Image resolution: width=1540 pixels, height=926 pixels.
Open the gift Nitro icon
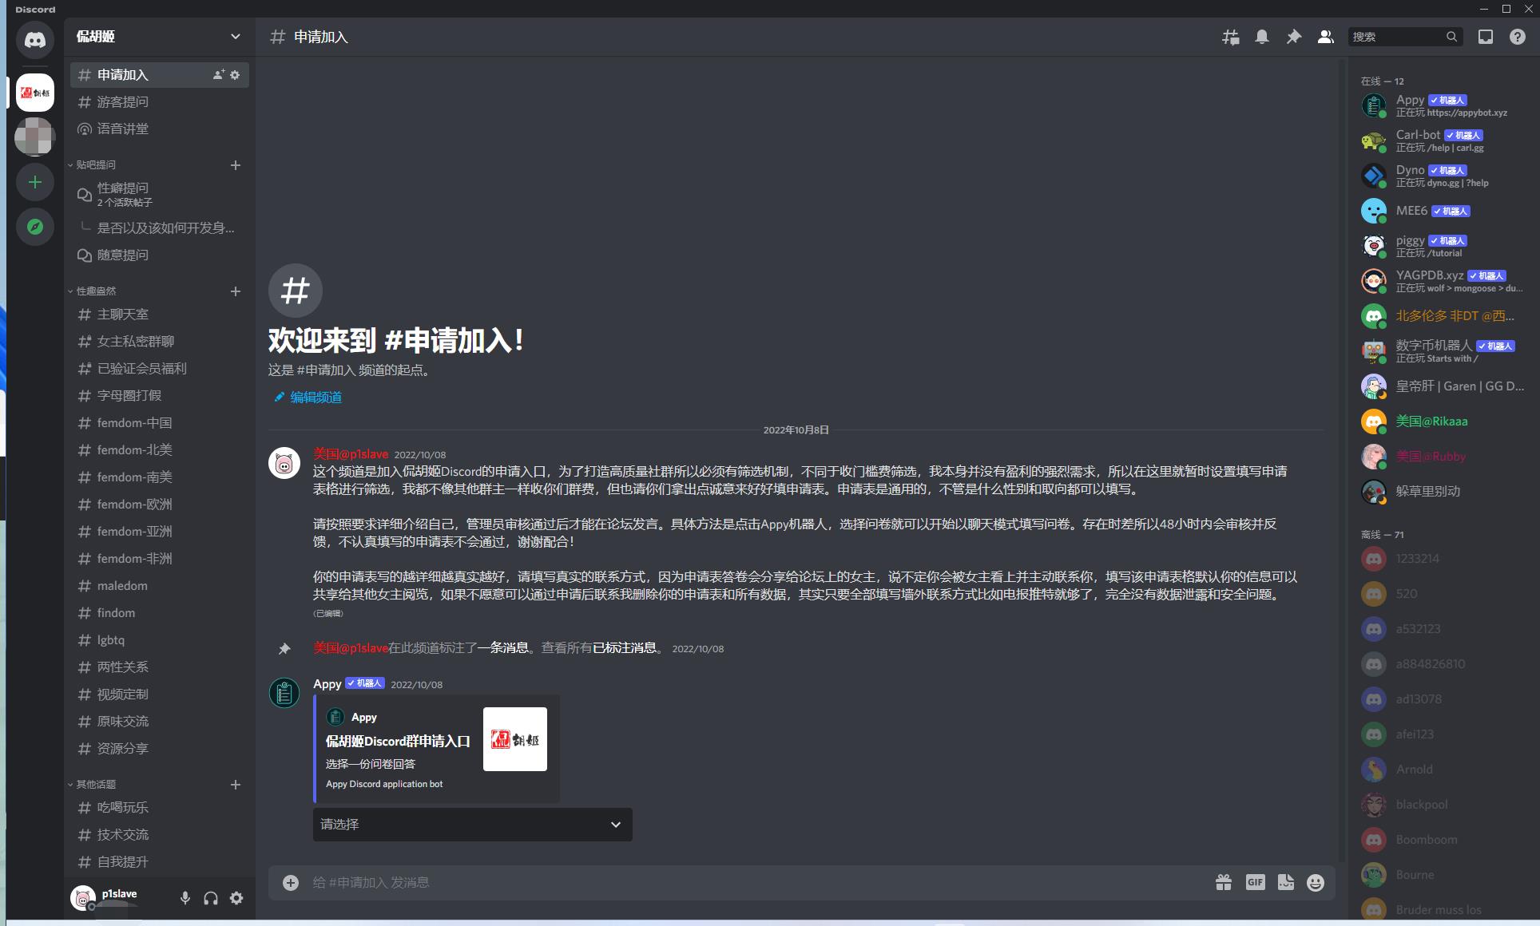click(1224, 882)
